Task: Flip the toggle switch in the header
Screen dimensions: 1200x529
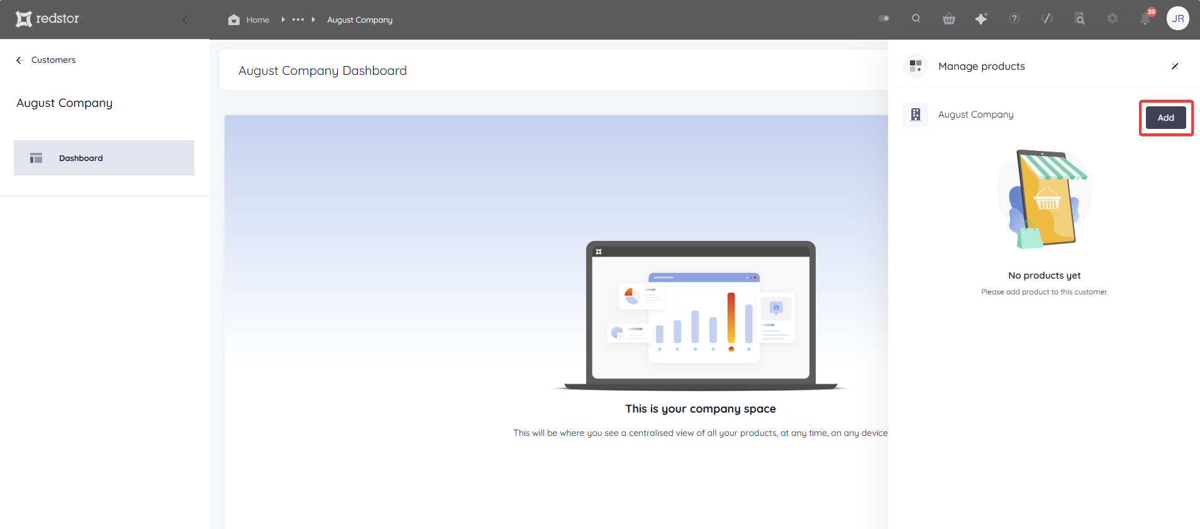Action: [x=884, y=18]
